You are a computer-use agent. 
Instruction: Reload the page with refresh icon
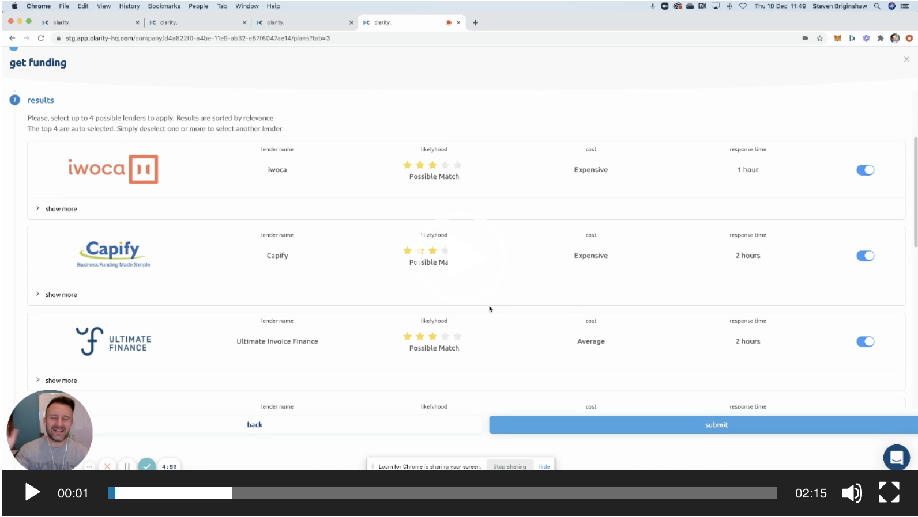[41, 38]
